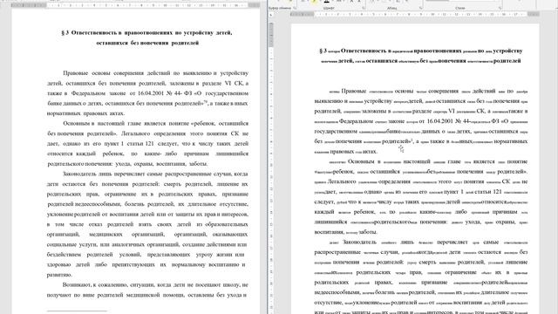Click 'Возникают, к сожалению' in left document

pos(95,285)
